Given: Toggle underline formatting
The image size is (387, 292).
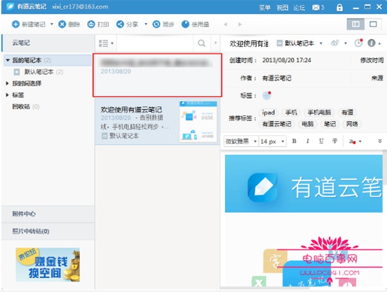Looking at the screenshot, I should coord(321,141).
